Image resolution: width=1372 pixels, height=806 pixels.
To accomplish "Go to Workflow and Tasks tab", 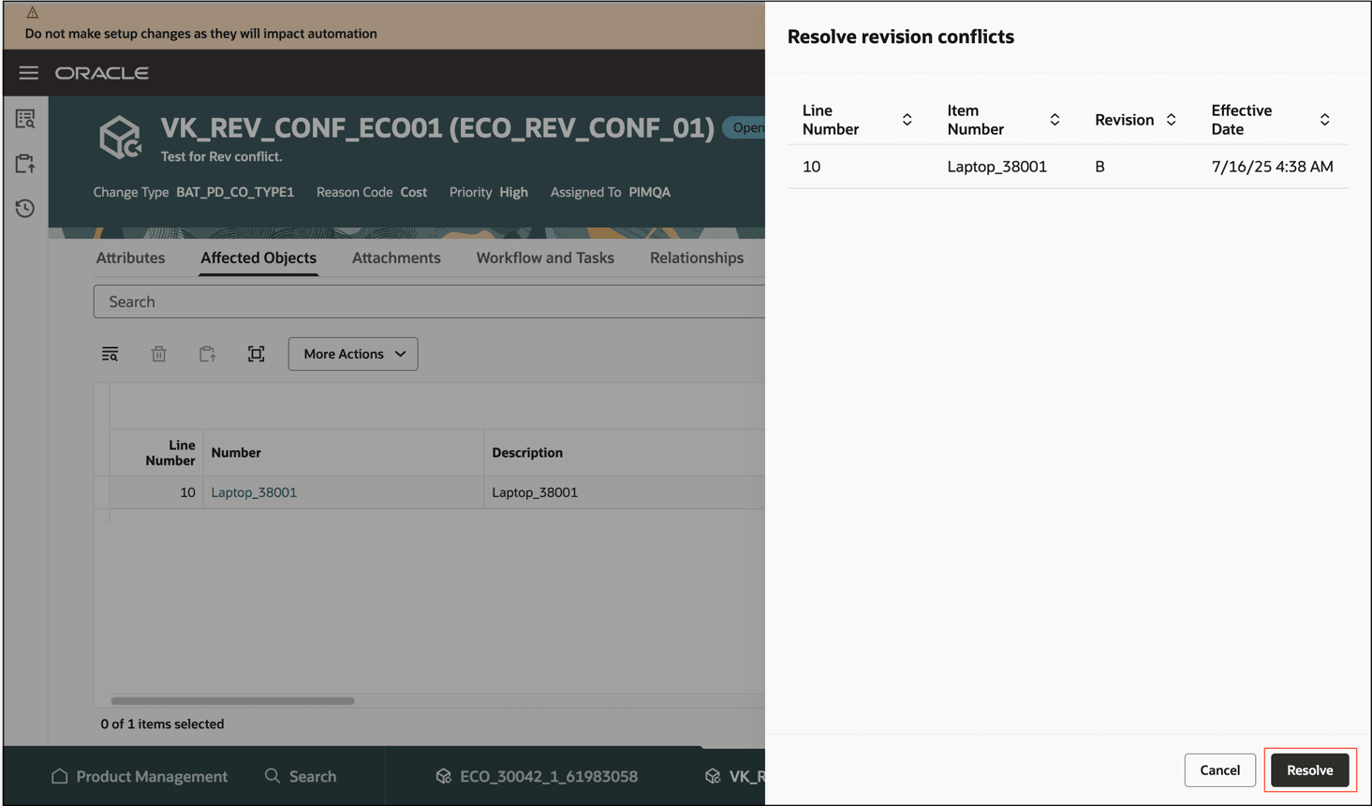I will click(545, 257).
